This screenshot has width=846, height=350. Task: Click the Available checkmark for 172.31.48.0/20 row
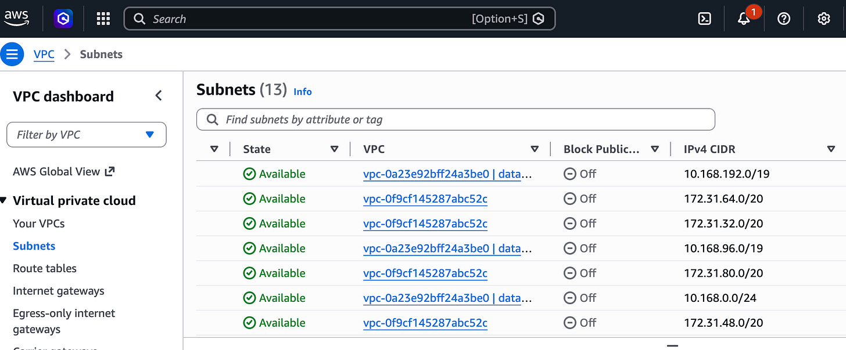249,323
